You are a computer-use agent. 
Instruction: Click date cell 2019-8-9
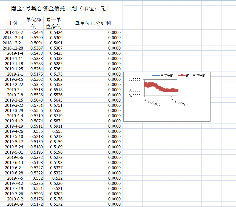[x=12, y=204]
